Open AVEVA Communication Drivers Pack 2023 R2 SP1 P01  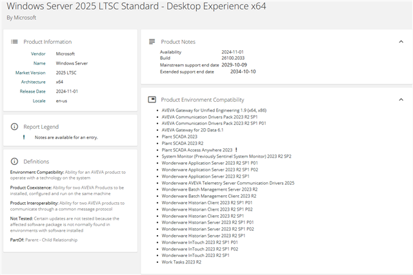[x=214, y=123]
